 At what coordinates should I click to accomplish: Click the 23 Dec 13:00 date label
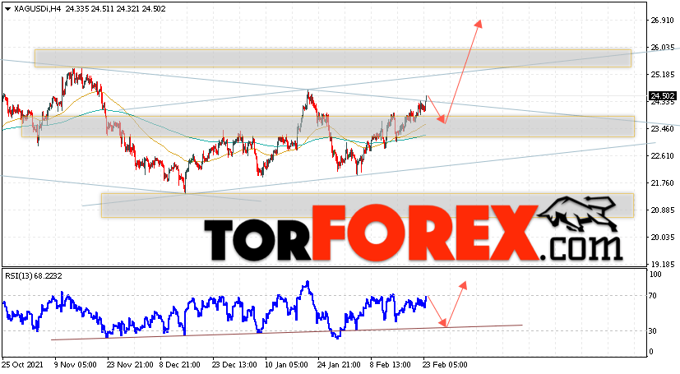[x=235, y=365]
